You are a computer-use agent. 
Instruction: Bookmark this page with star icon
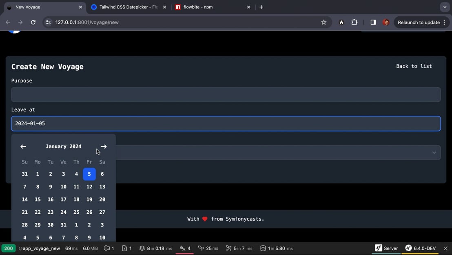coord(324,22)
